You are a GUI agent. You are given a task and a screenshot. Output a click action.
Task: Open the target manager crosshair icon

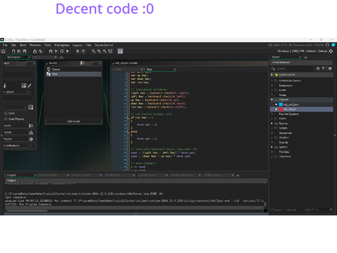click(331, 51)
